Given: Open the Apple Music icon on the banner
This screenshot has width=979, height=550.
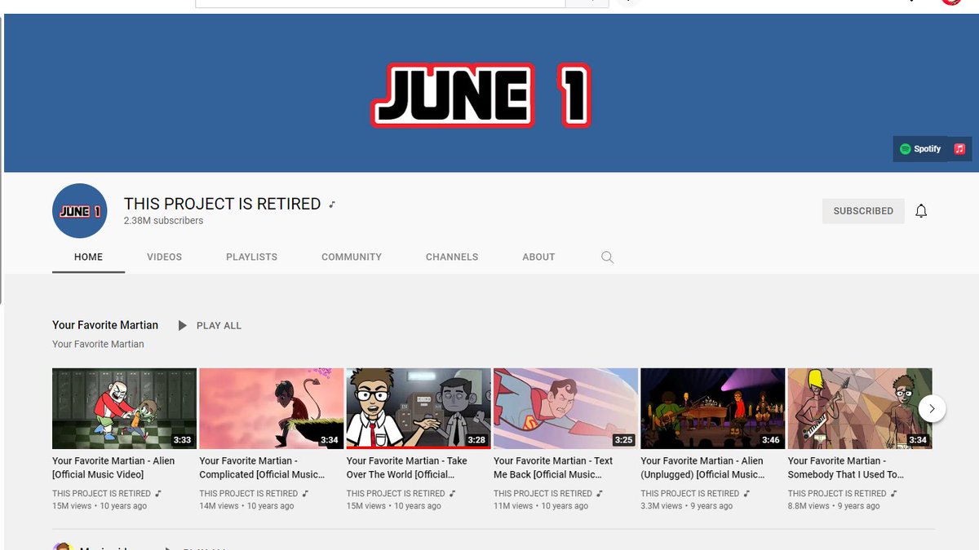Looking at the screenshot, I should tap(960, 149).
